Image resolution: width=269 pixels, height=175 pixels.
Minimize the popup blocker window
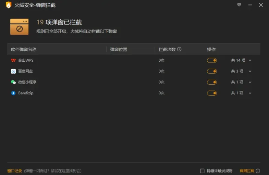point(250,5)
